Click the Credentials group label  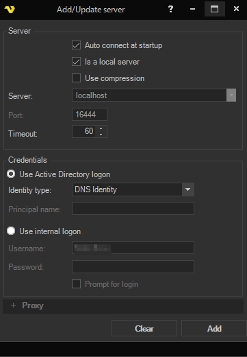point(27,160)
